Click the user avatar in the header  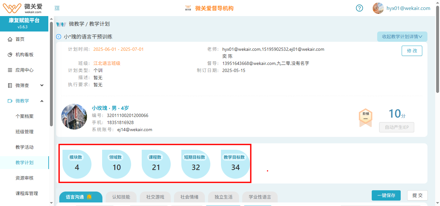378,8
